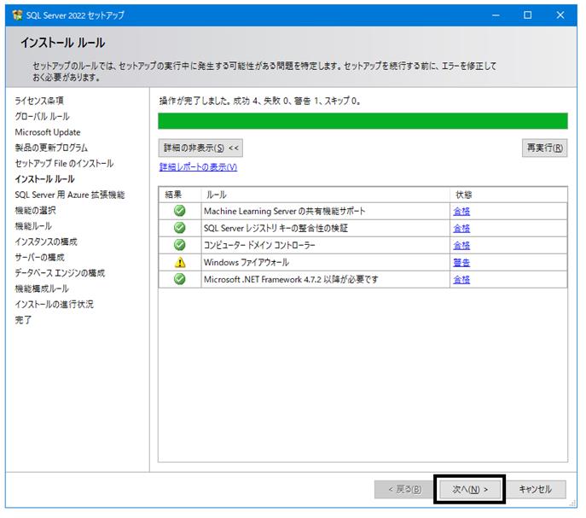Maximize the SQL Server 2022 setup window
586x518 pixels.
pyautogui.click(x=528, y=15)
